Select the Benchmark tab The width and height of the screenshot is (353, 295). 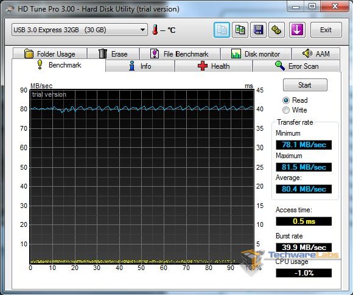click(x=58, y=65)
